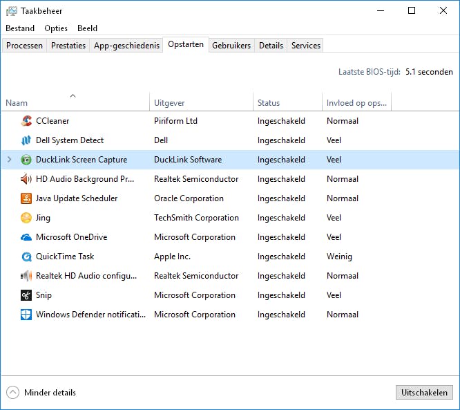Open the Opties menu
460x410 pixels.
pyautogui.click(x=56, y=28)
